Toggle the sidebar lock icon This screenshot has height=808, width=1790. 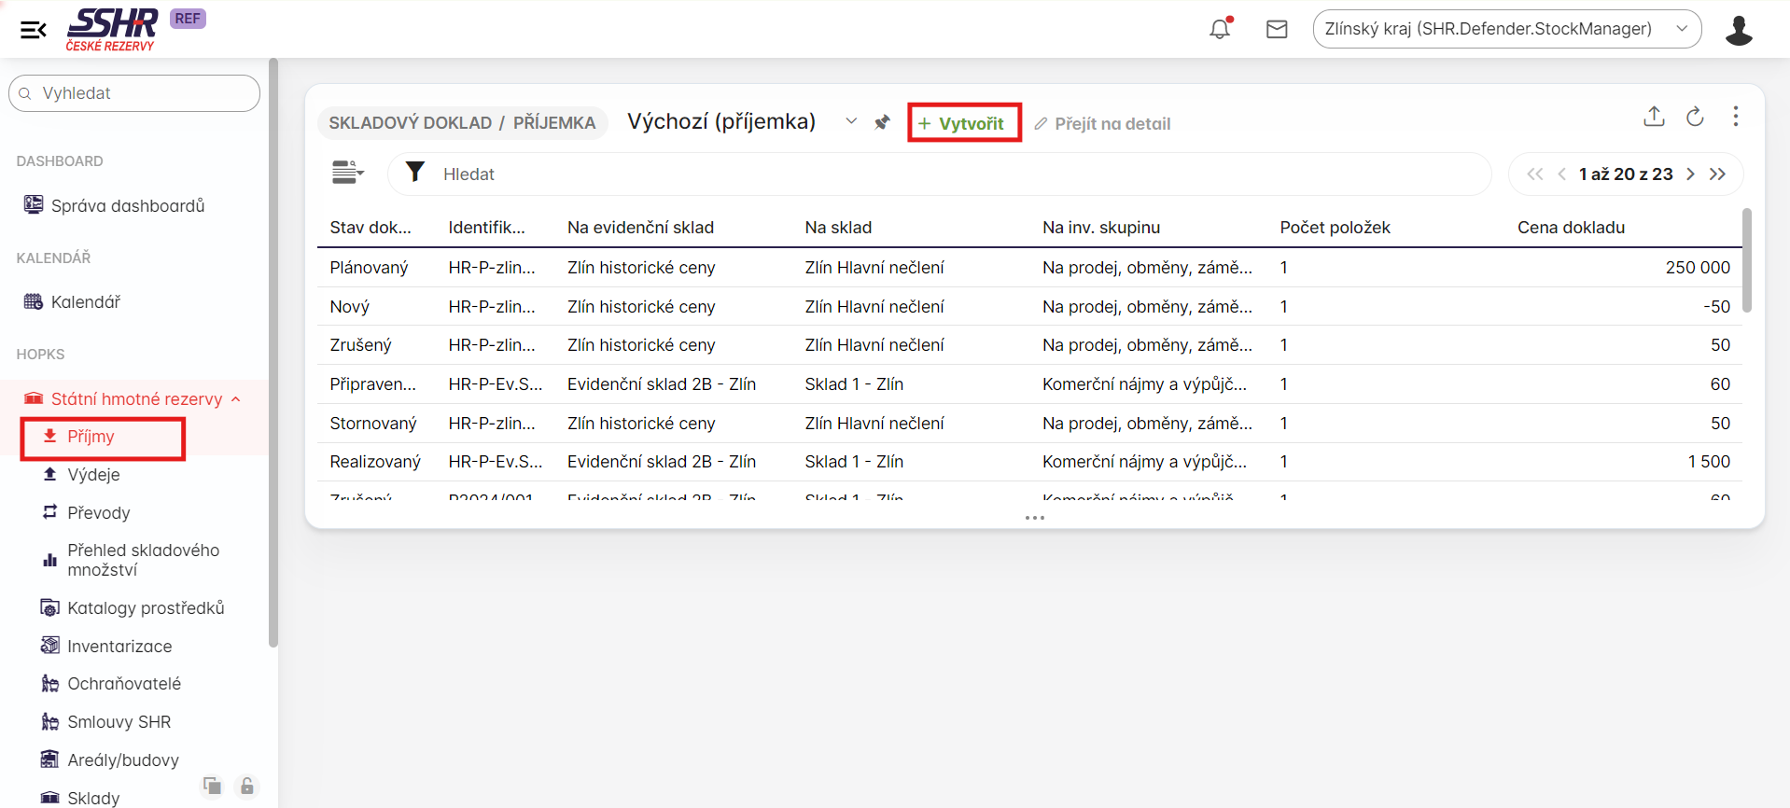click(247, 787)
